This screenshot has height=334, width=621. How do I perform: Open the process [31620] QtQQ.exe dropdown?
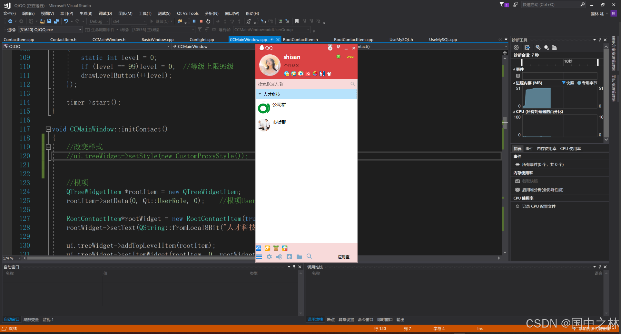[50, 30]
